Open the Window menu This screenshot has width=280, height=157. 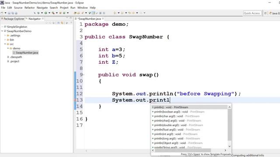pos(83,8)
